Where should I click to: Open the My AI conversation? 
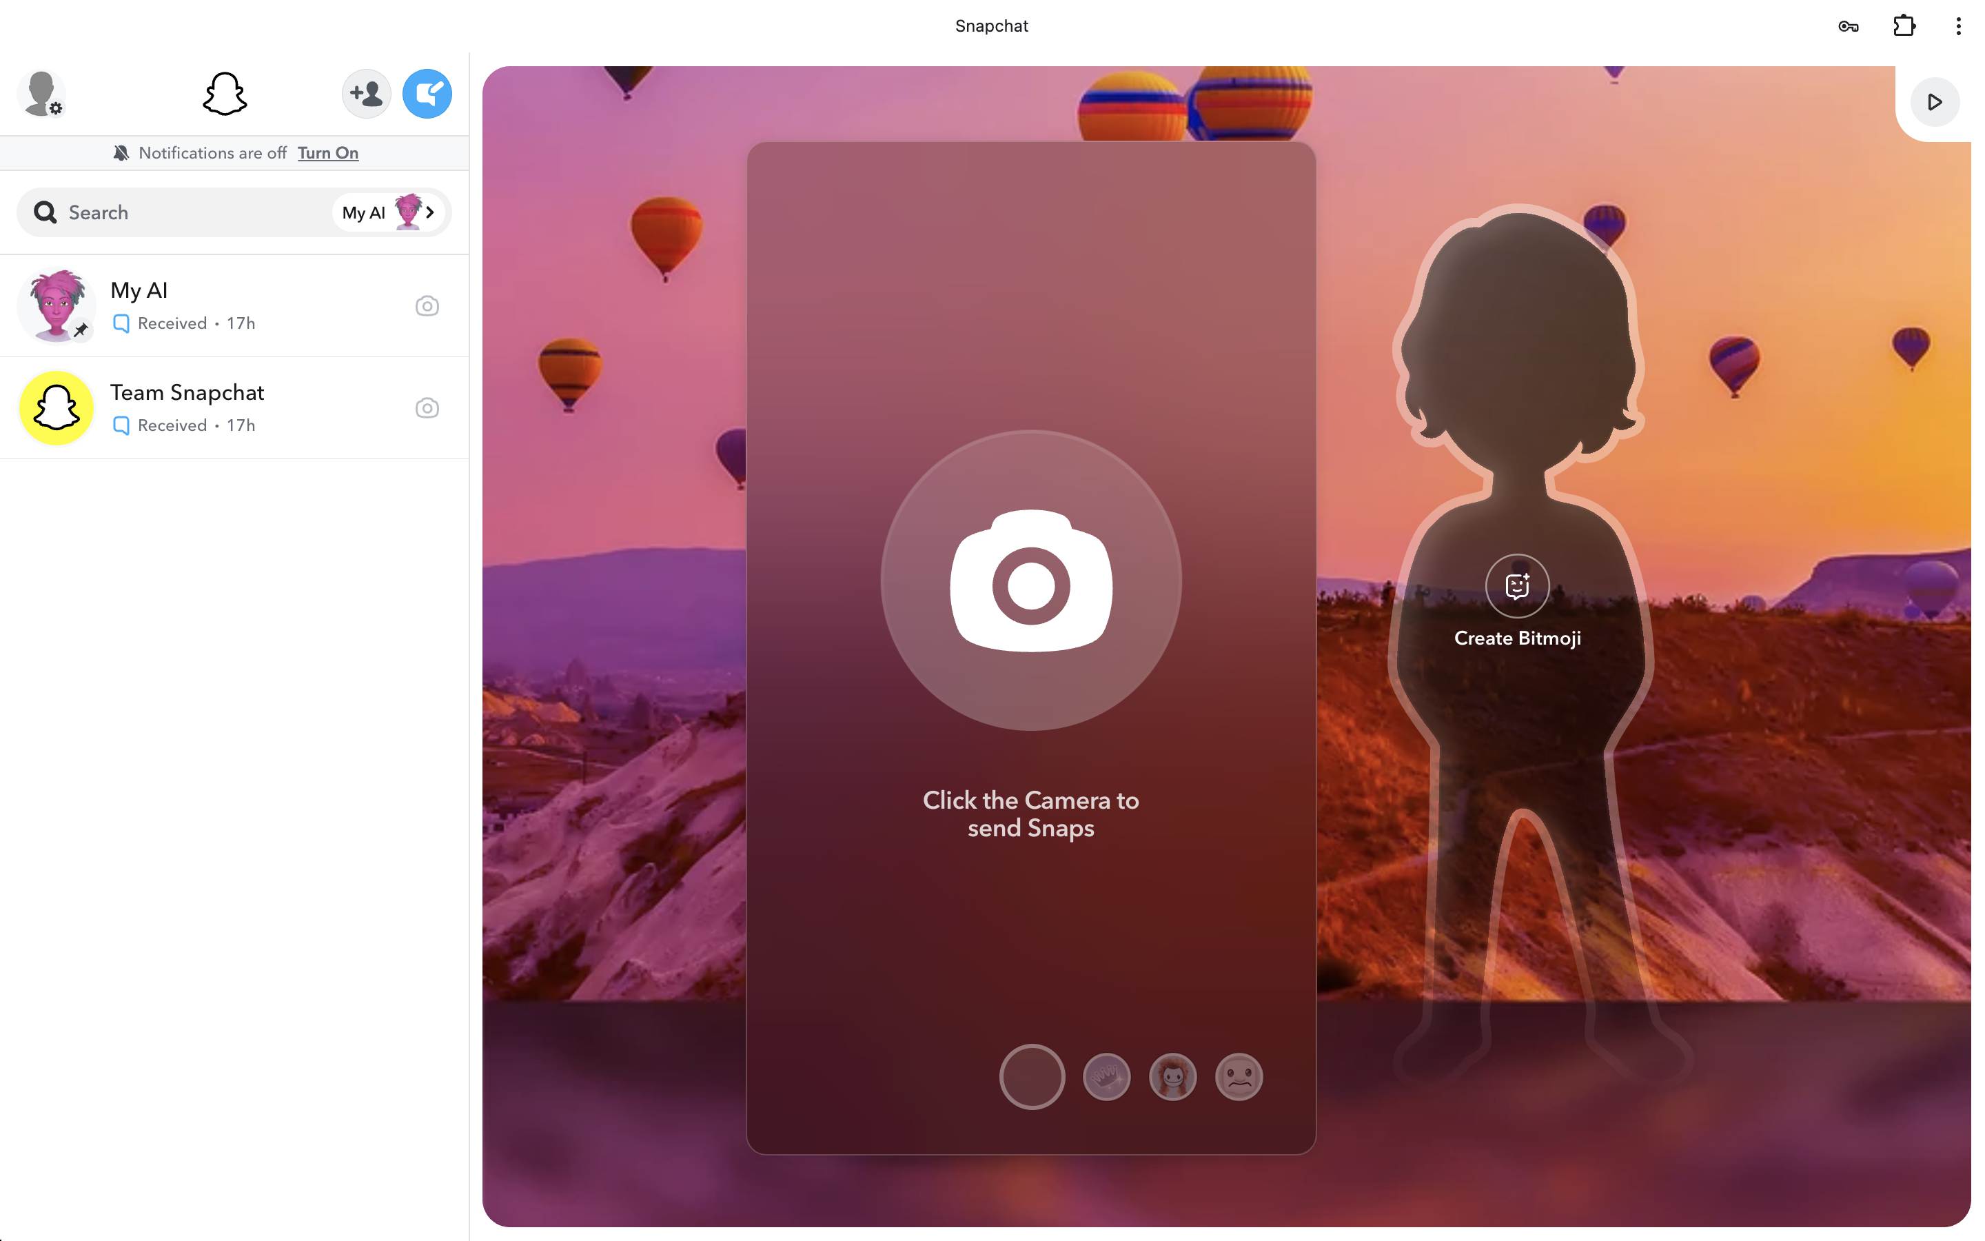(x=234, y=306)
